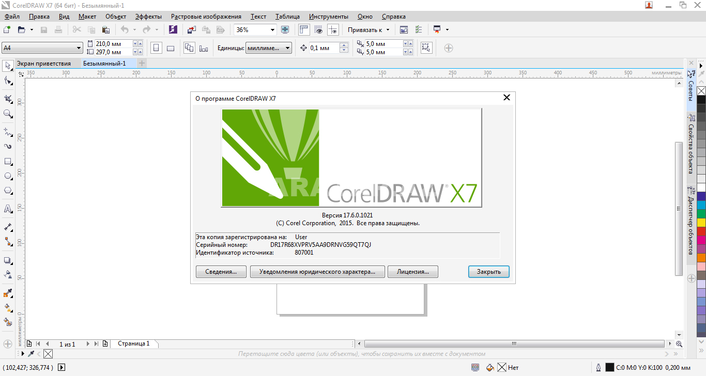
Task: Toggle document grid display
Action: (x=318, y=29)
